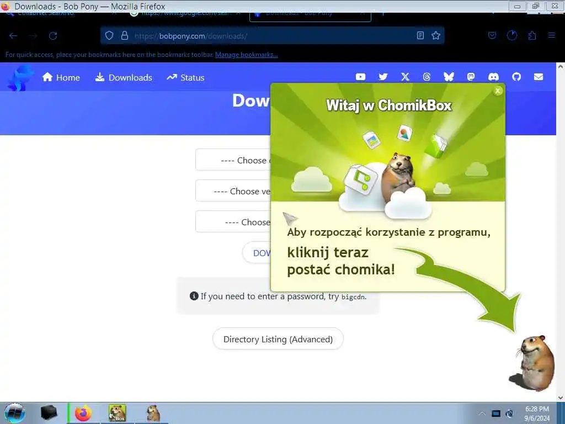Click the partially hidden 'DOW' download button
This screenshot has width=565, height=424.
point(257,253)
